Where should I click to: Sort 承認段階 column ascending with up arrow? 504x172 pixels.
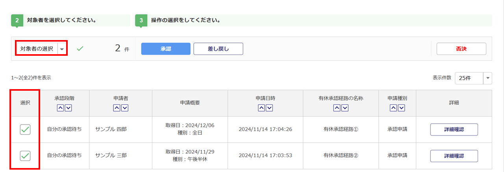(x=61, y=108)
